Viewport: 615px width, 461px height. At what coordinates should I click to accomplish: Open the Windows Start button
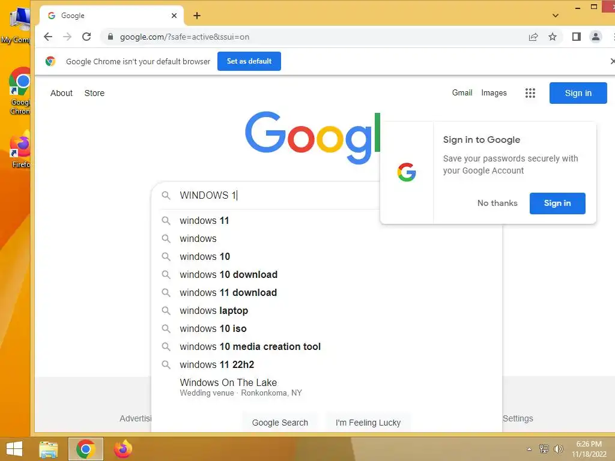[14, 449]
